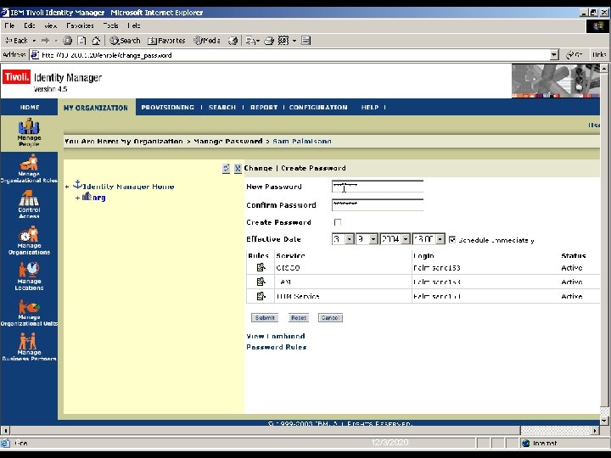611x458 pixels.
Task: Click the browser Refresh icon
Action: click(81, 41)
